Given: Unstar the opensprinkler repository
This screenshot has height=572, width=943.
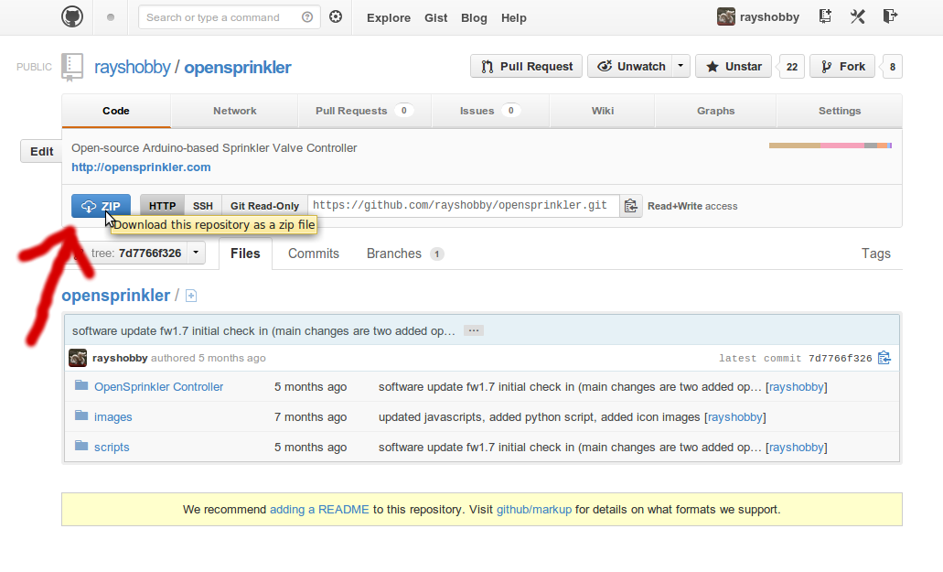Looking at the screenshot, I should (x=734, y=66).
